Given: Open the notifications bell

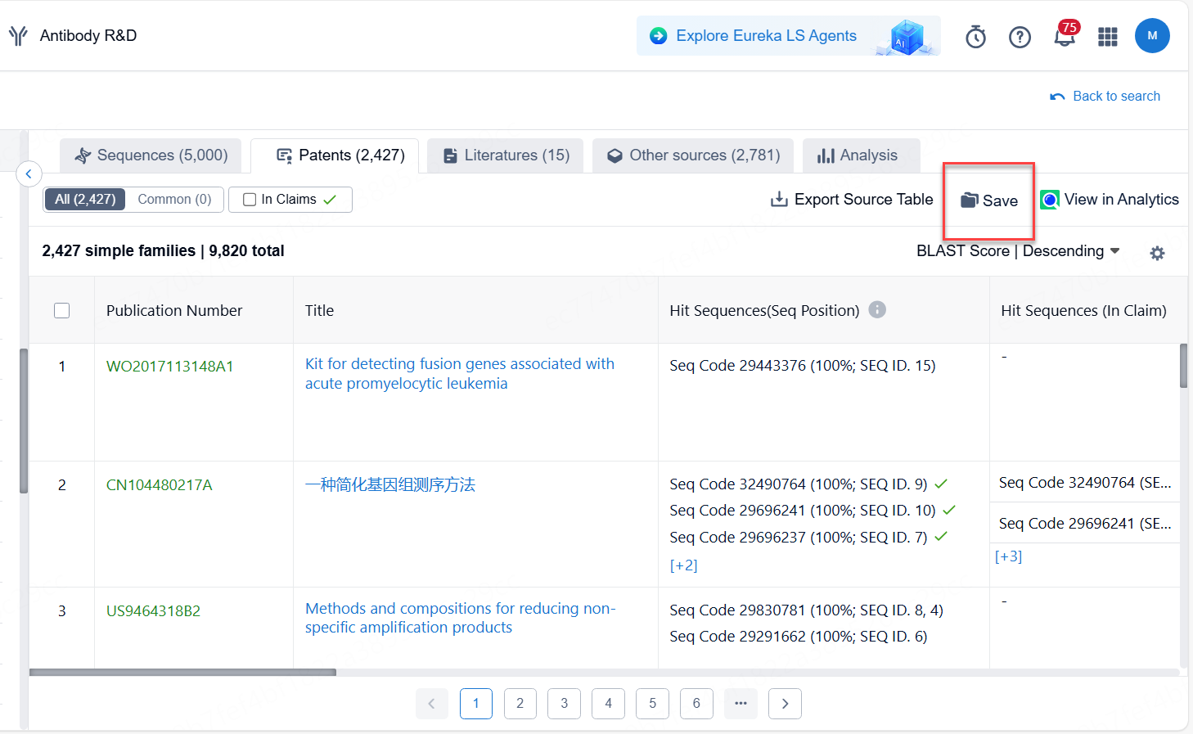Looking at the screenshot, I should pyautogui.click(x=1065, y=36).
